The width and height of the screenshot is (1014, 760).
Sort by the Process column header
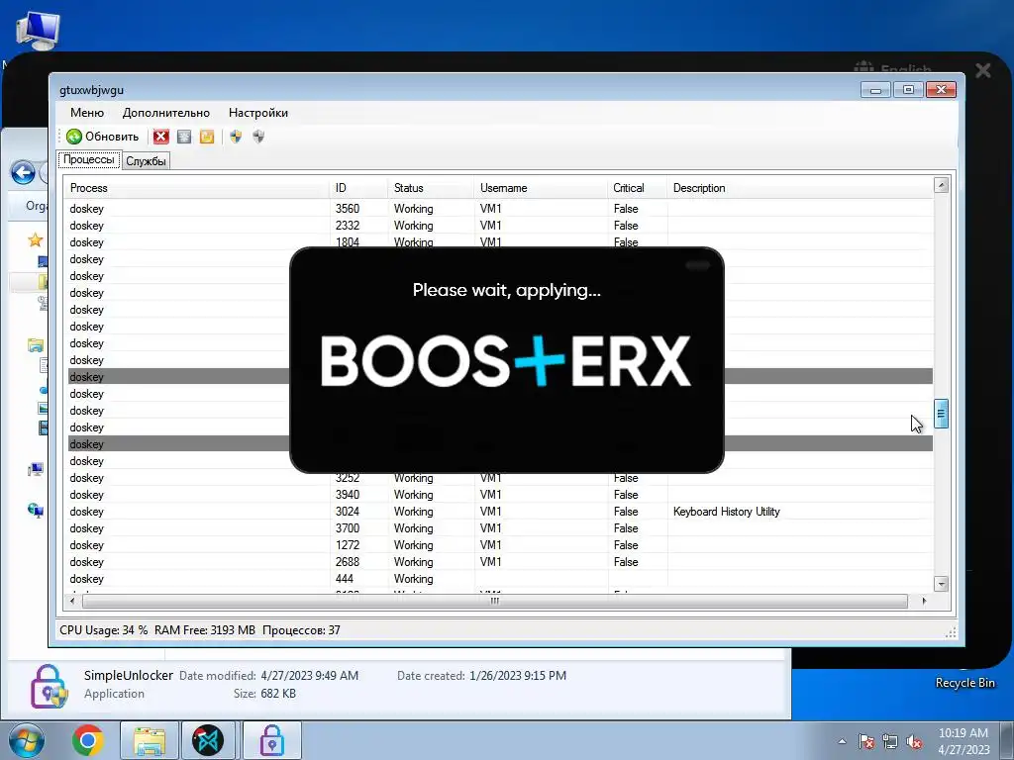tap(198, 188)
